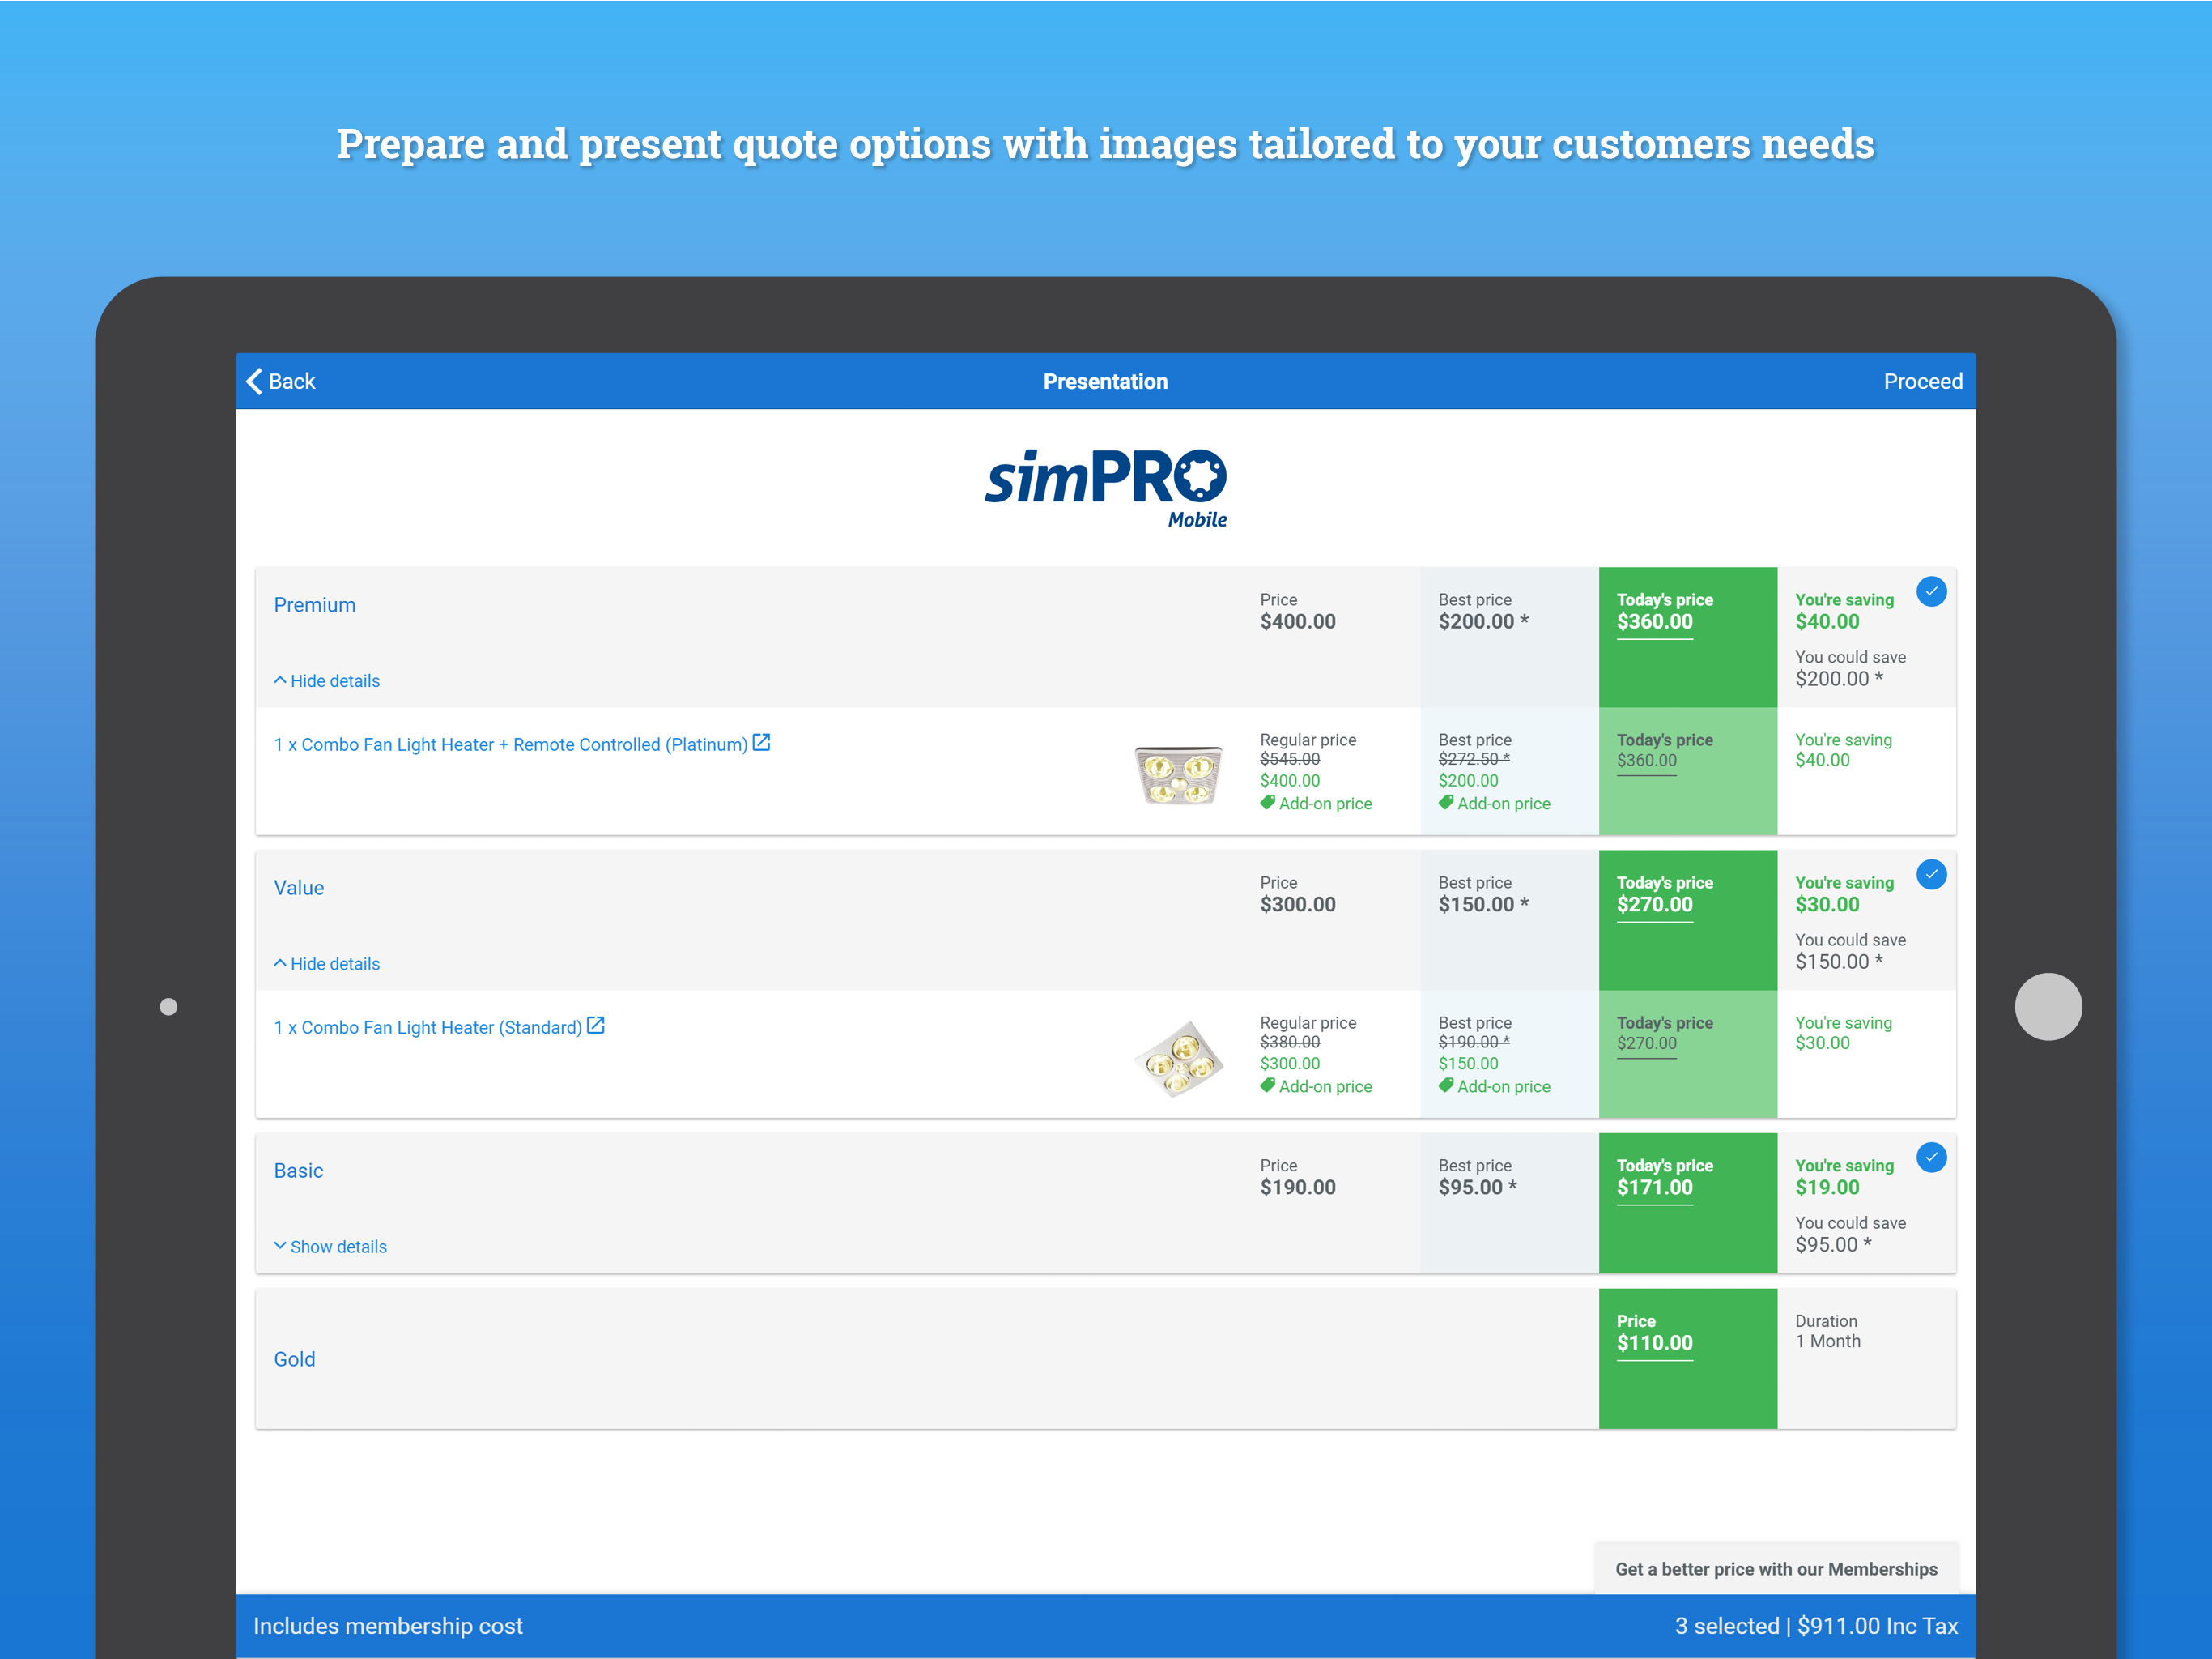Open external link beside Standard heater name
The width and height of the screenshot is (2212, 1659).
pyautogui.click(x=595, y=1026)
